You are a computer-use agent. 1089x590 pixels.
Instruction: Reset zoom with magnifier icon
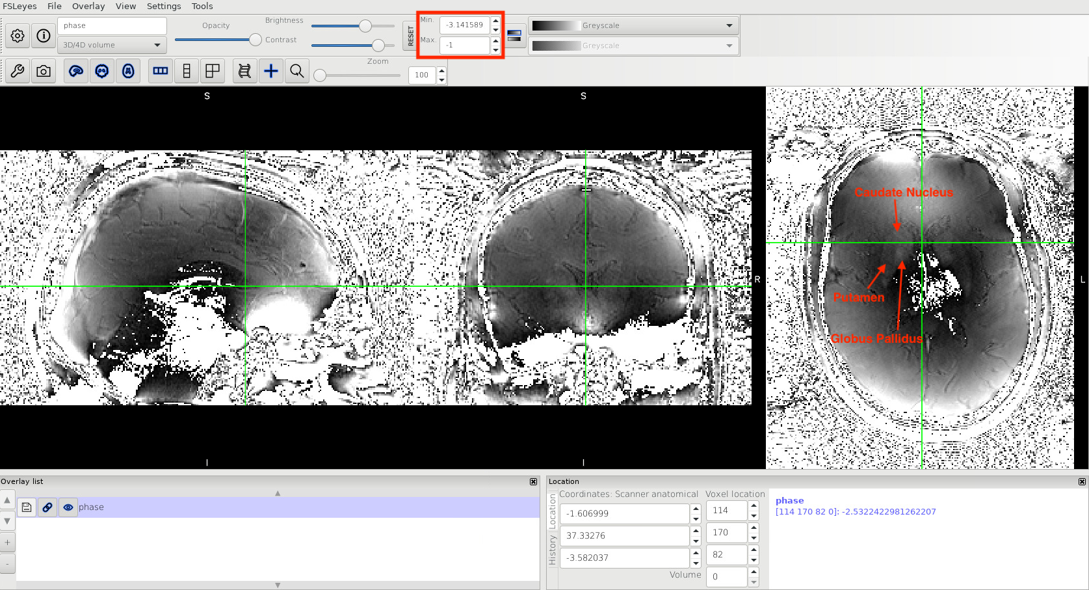(297, 71)
